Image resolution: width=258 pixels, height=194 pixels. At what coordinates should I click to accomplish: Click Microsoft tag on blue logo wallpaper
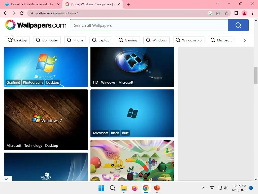tap(101, 133)
